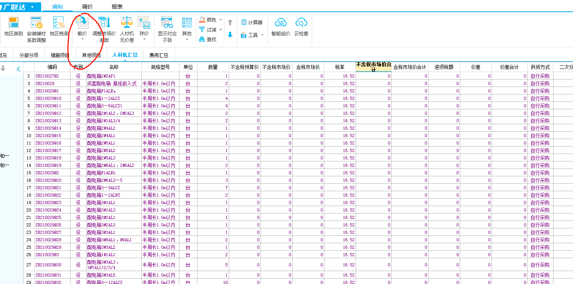
Task: Click the grey down arrow in left panel
Action: (x=3, y=69)
